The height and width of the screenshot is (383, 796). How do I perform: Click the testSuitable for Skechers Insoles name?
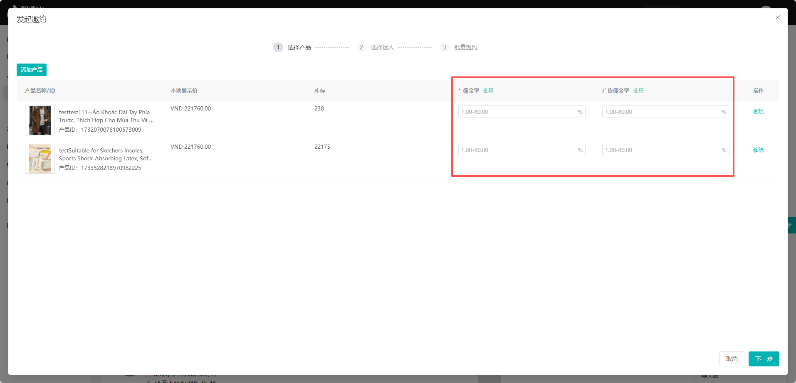(x=106, y=155)
